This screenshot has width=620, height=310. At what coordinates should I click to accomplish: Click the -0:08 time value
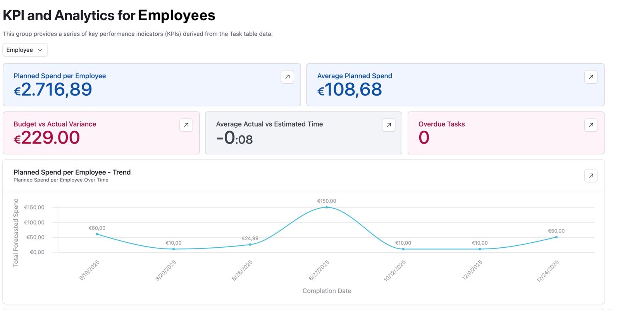234,138
